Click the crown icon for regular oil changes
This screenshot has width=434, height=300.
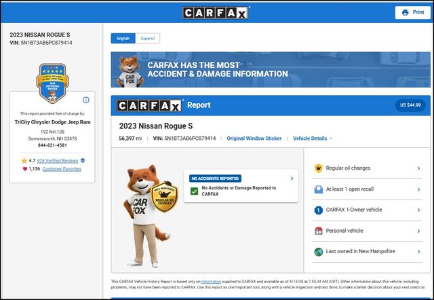coord(317,168)
